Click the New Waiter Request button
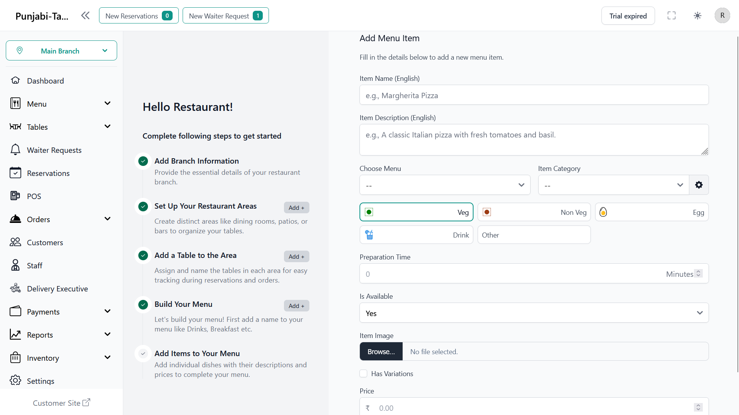Image resolution: width=739 pixels, height=415 pixels. pos(225,16)
